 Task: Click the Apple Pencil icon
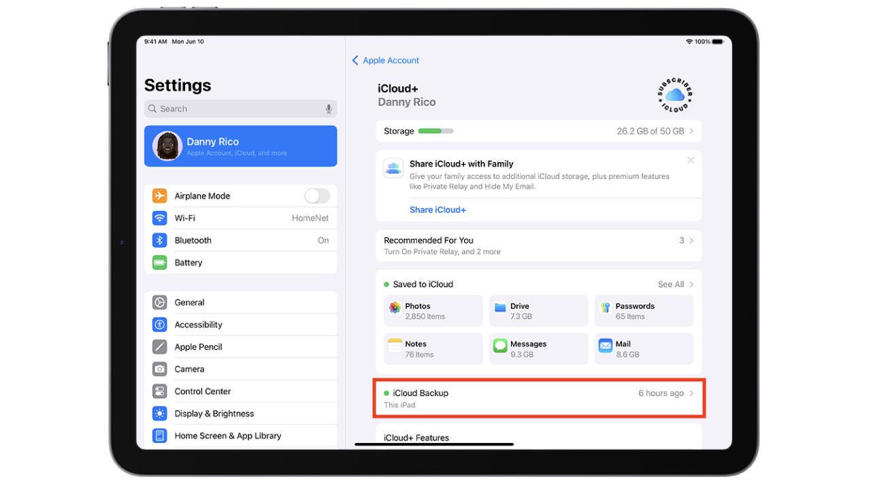(x=159, y=347)
